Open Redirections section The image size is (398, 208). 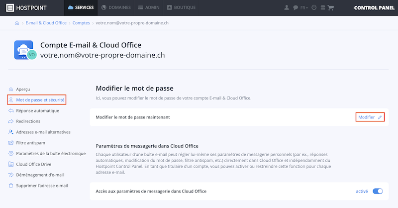click(28, 121)
